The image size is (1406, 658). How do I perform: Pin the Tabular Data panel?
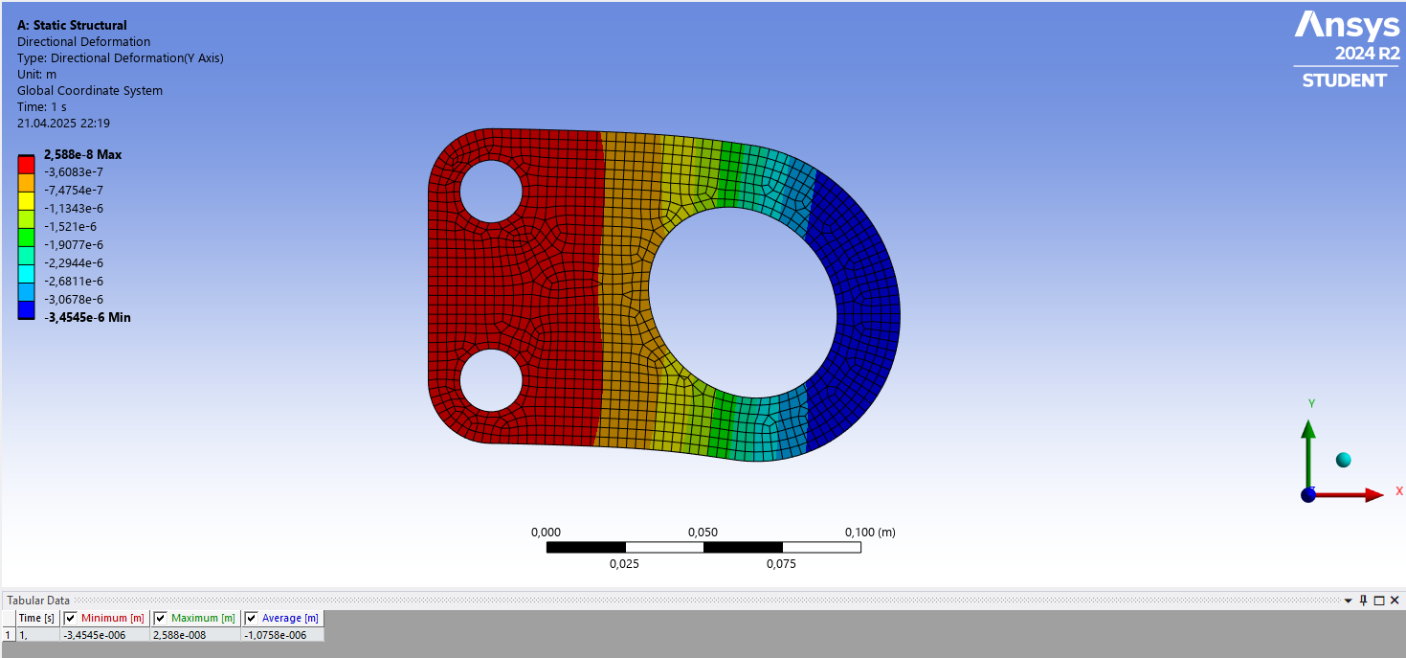(x=1363, y=601)
